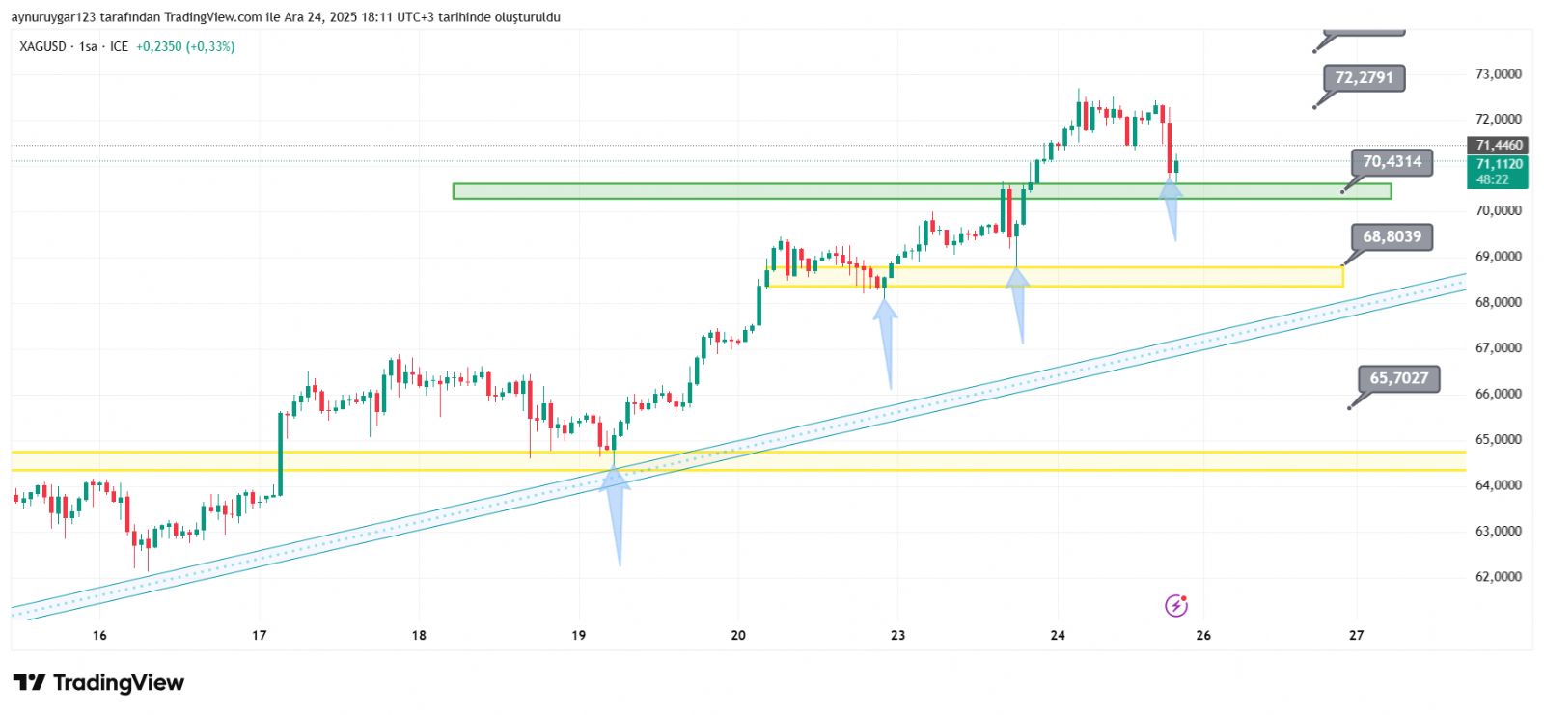Screen dimensions: 1544x715
Task: Click the current price label 71,1120
Action: click(x=1499, y=164)
